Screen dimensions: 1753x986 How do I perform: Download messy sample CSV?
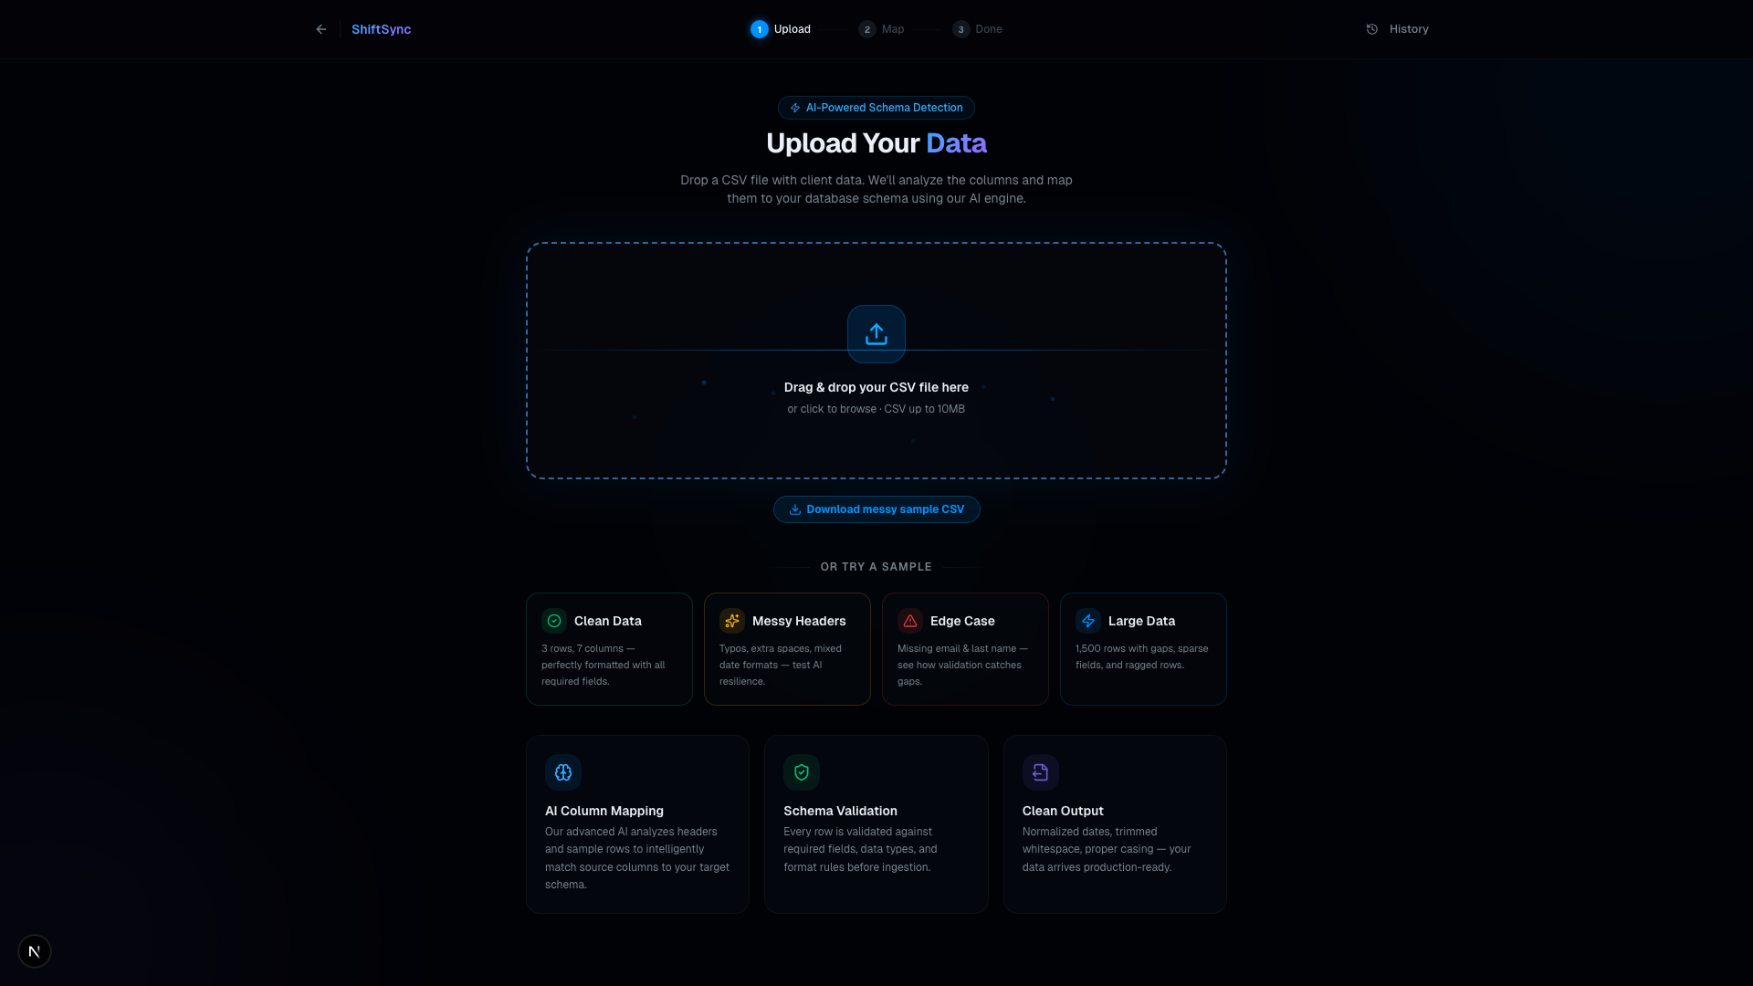point(876,509)
